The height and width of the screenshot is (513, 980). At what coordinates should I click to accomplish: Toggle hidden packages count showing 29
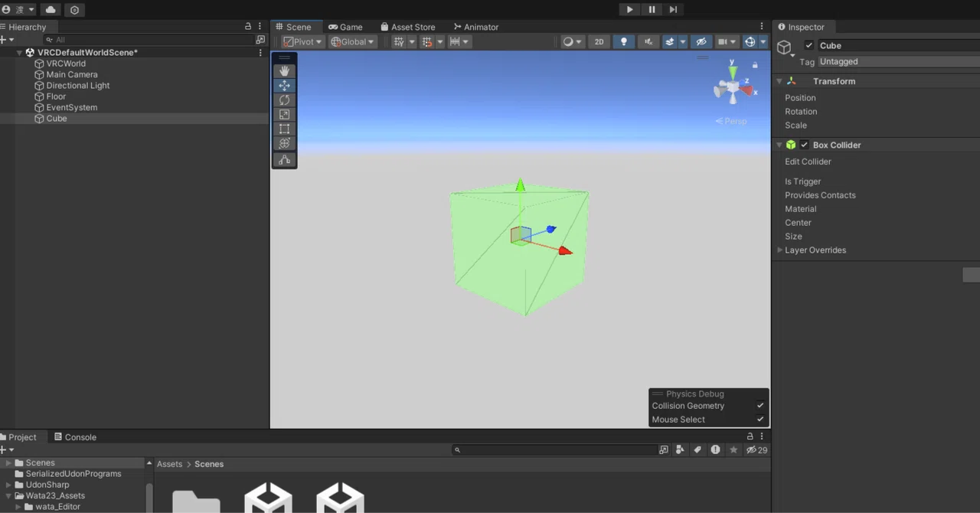coord(757,450)
